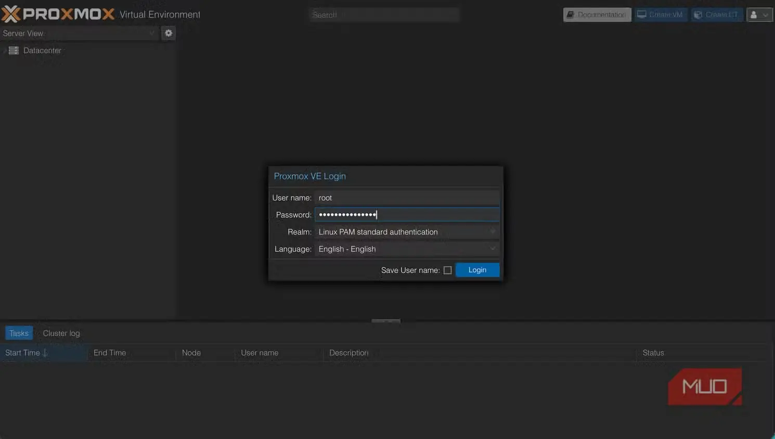Switch to the Tasks tab

point(19,333)
